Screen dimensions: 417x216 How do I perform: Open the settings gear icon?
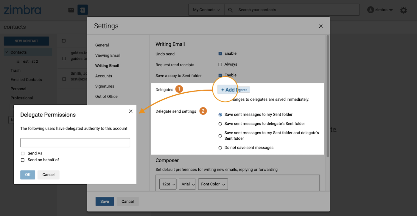pyautogui.click(x=403, y=10)
